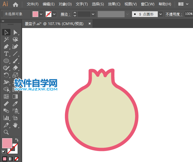Screen dimensions: 193x162
Task: Select the Shape Builder tool
Action: click(6, 89)
